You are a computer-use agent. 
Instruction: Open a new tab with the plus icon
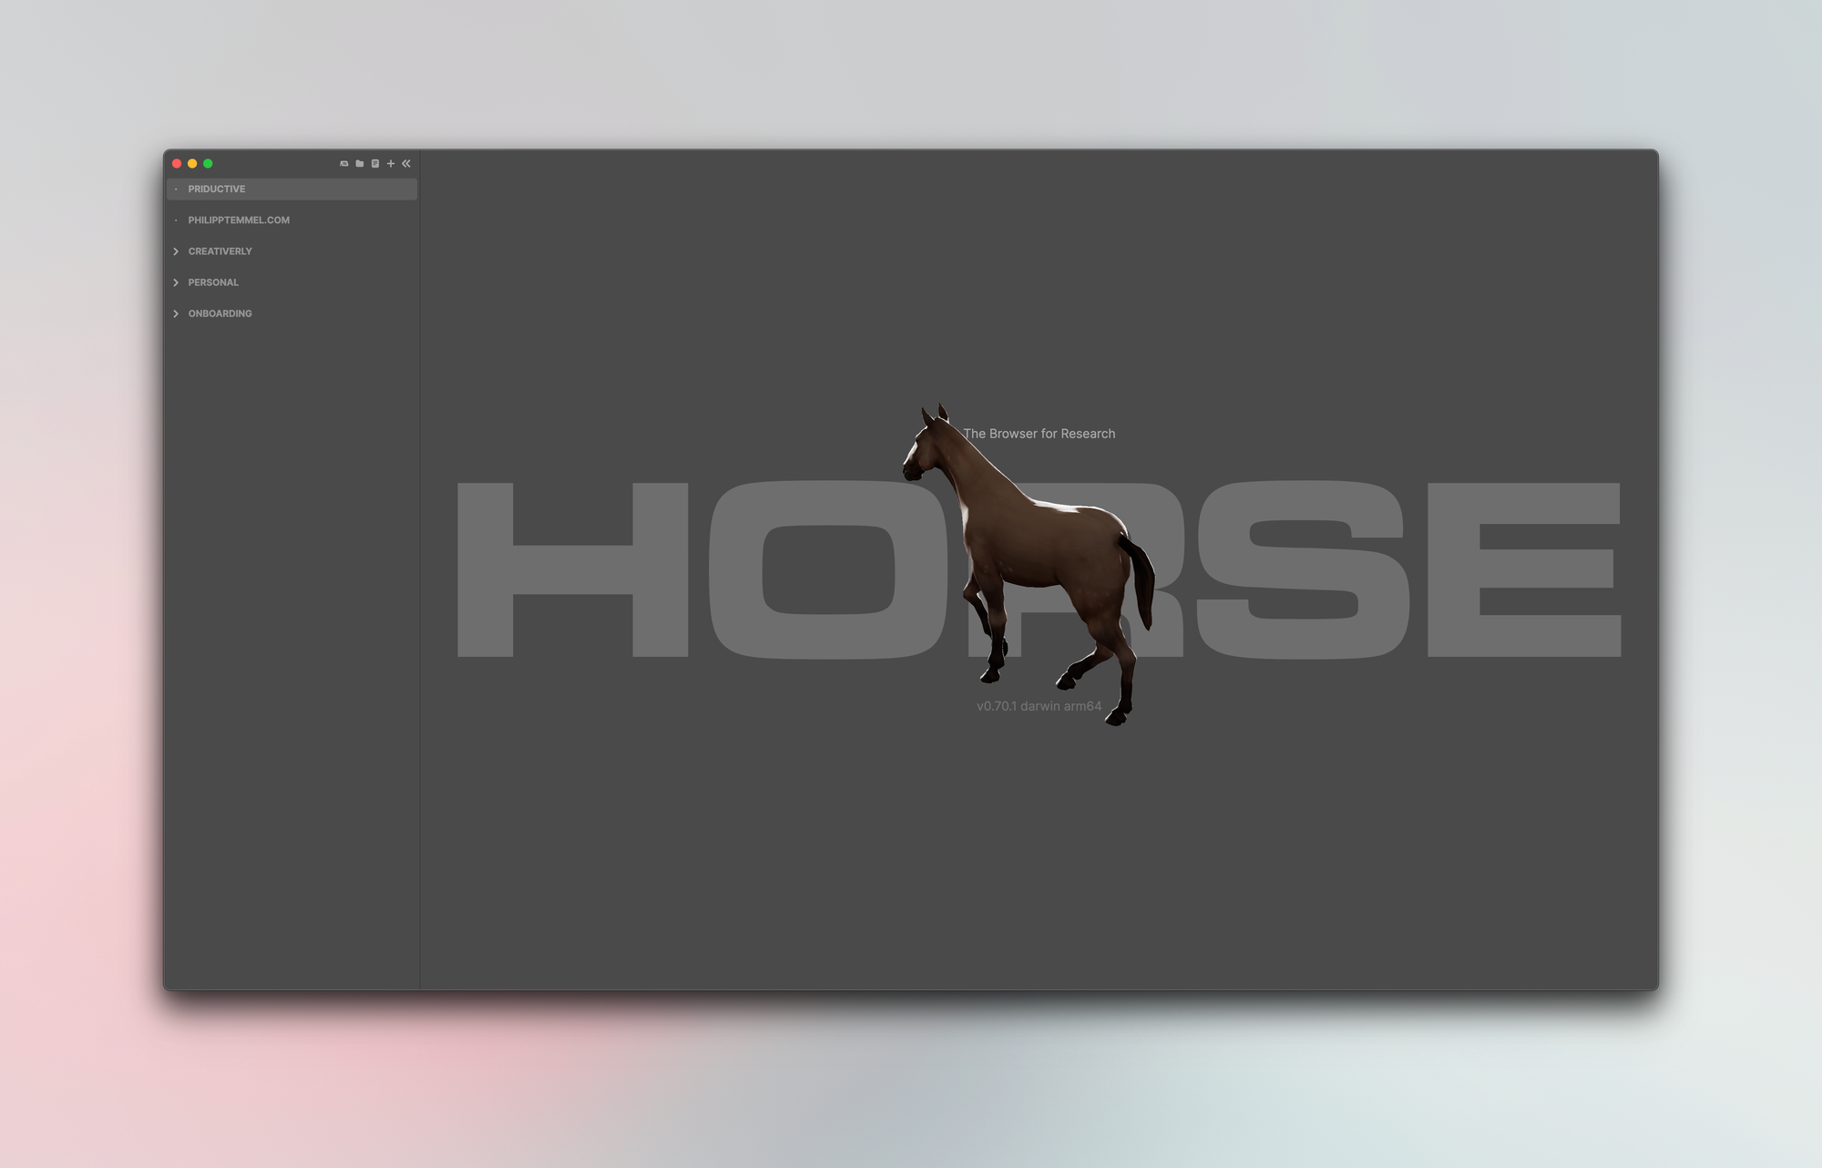(391, 163)
